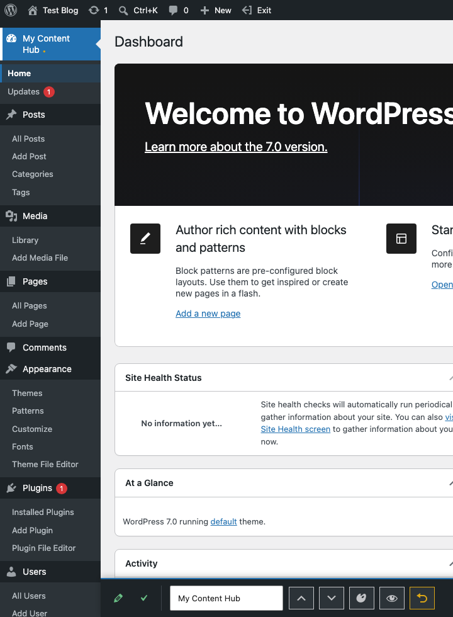Open the Media Library

[25, 240]
